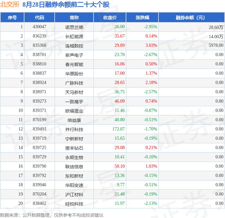Select stock code 835368

(x=40, y=46)
